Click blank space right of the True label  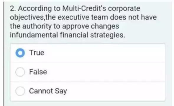point(104,53)
